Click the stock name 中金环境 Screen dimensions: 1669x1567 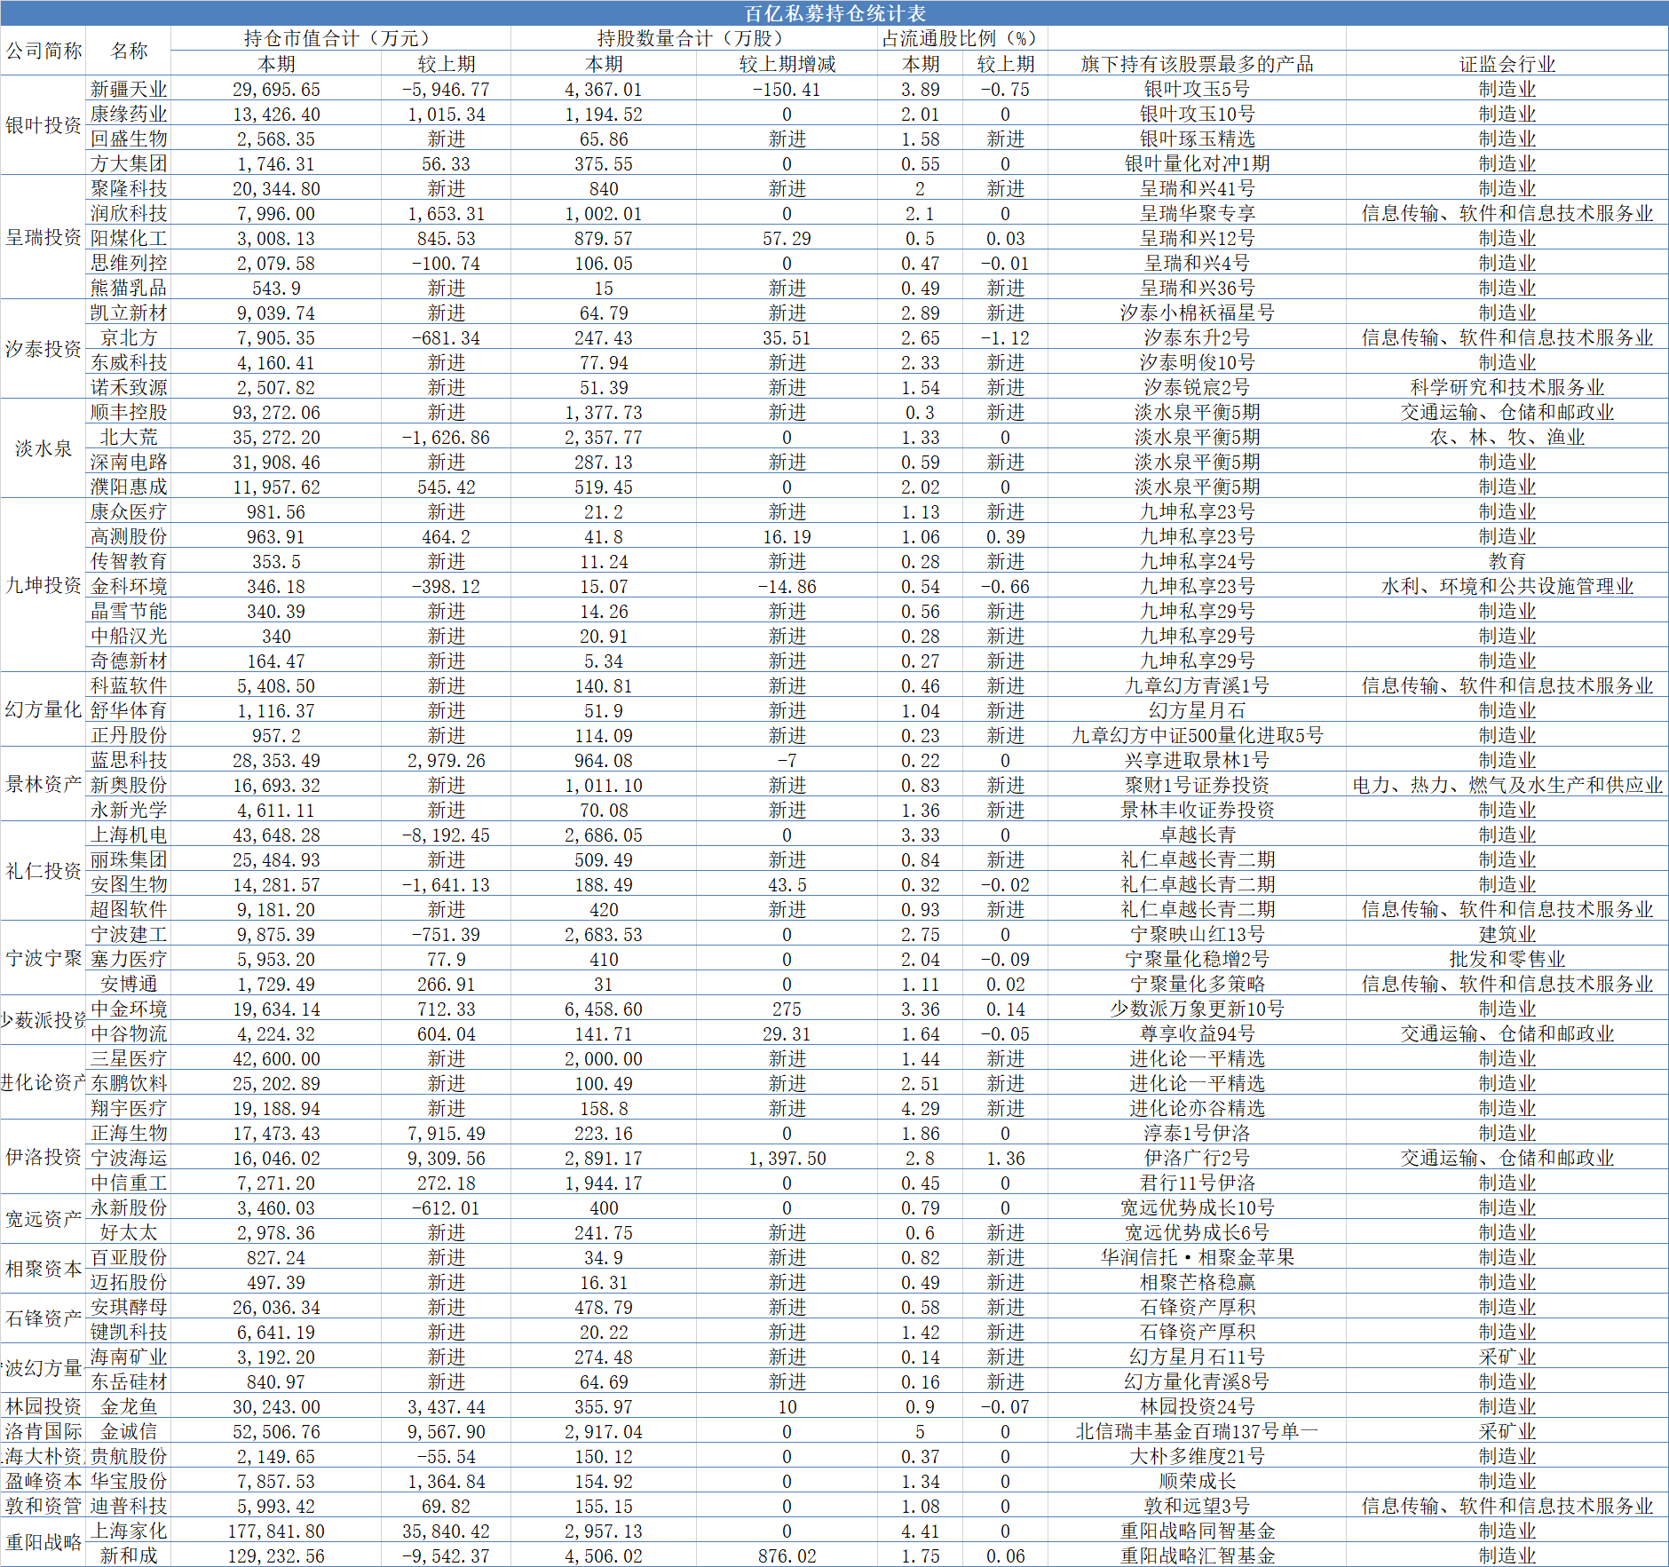129,1009
